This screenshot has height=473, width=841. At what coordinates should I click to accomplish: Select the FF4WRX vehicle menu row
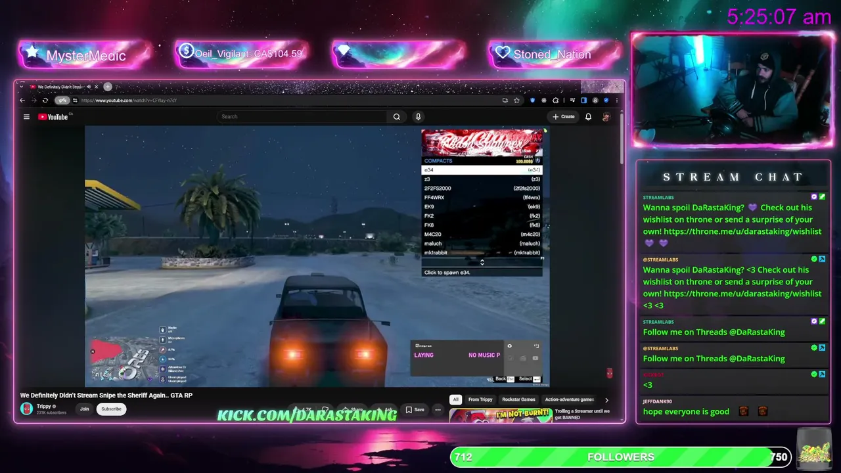pos(482,198)
